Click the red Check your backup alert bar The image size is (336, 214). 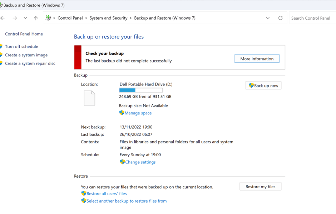click(78, 57)
